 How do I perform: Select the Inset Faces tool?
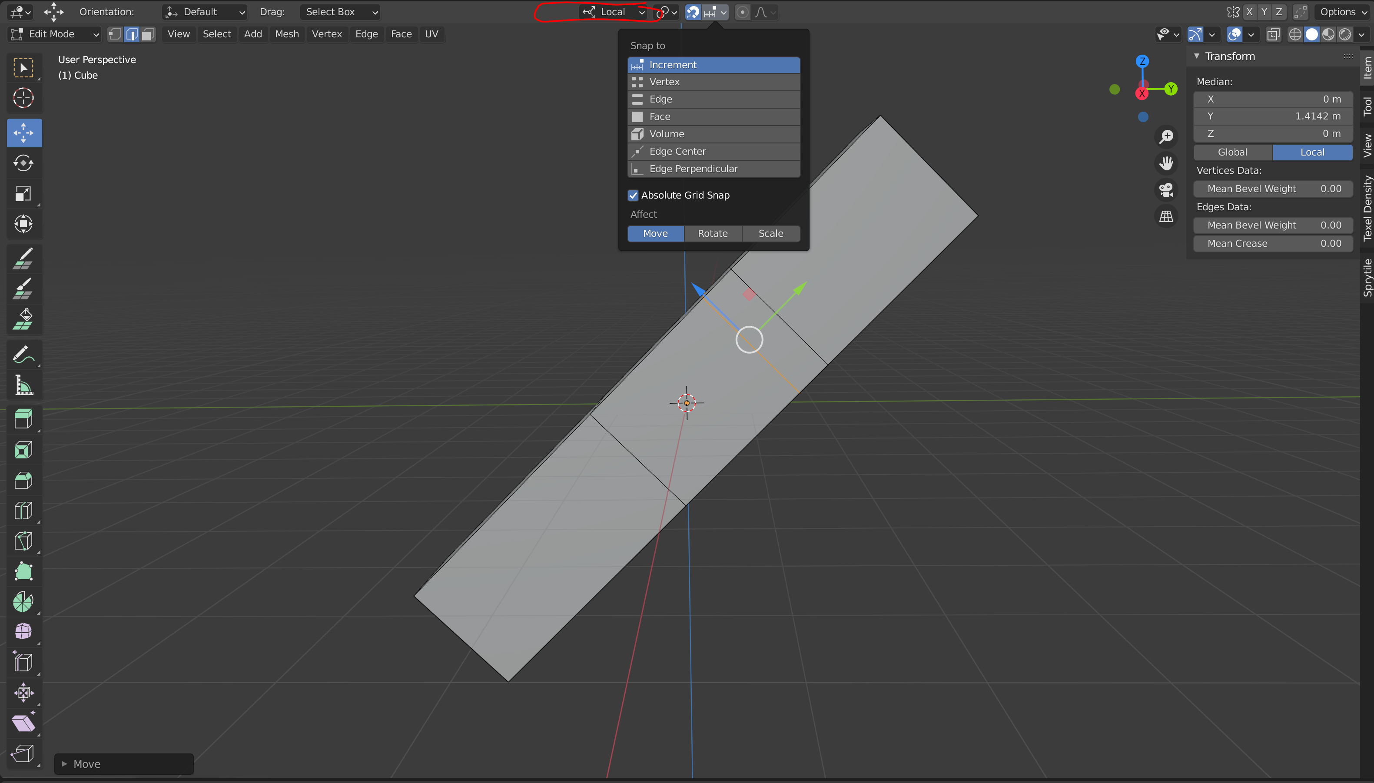point(23,450)
